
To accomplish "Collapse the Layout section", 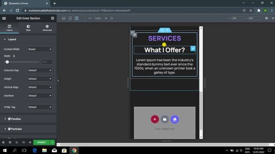I will coord(28,39).
